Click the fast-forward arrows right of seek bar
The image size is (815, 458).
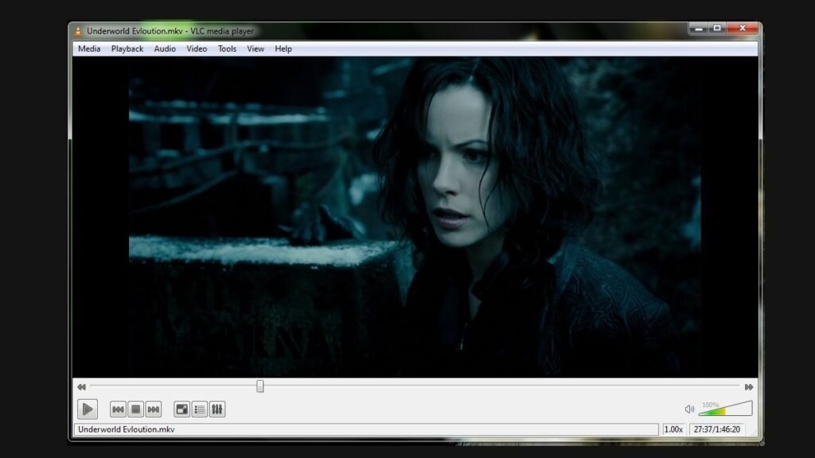click(748, 387)
